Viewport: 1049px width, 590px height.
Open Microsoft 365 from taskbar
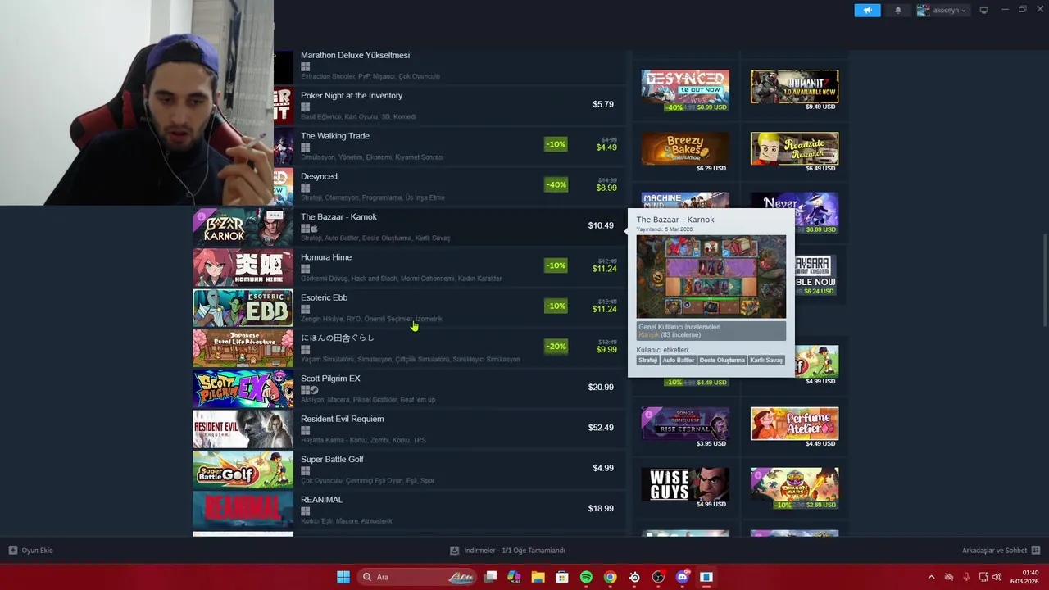click(x=514, y=577)
